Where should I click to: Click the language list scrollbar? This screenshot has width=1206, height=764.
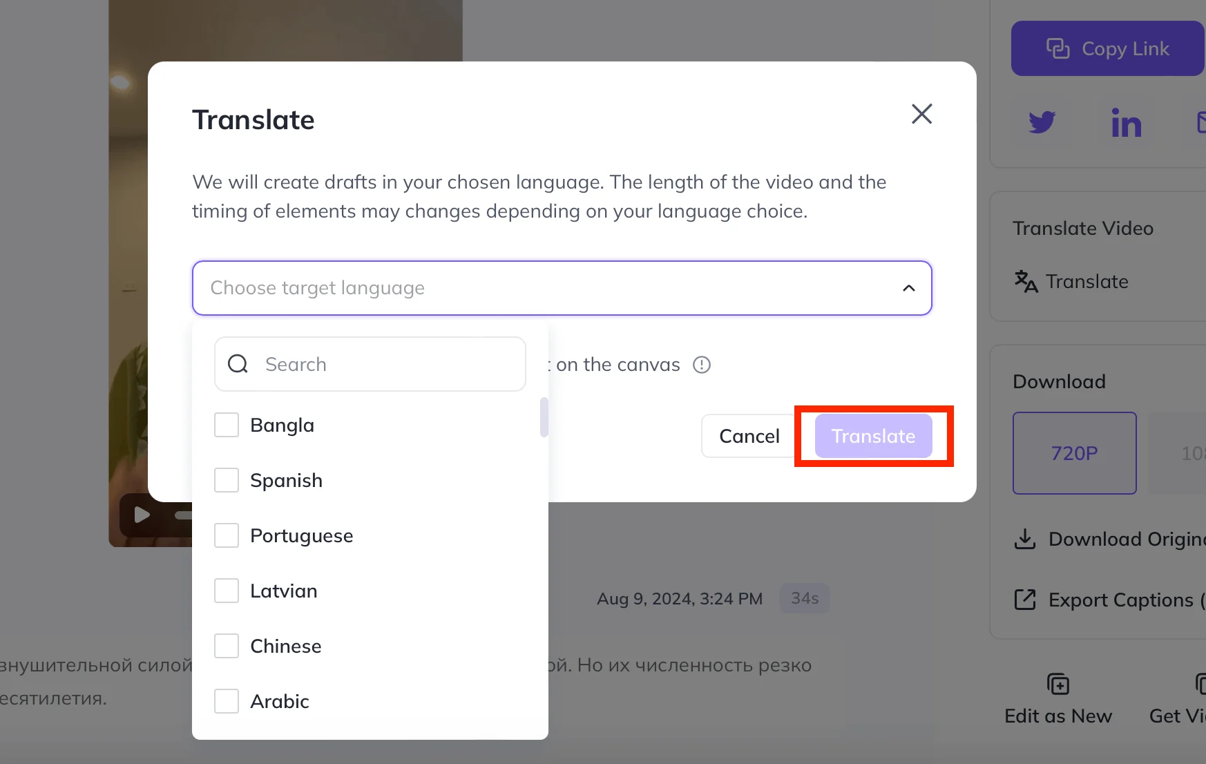tap(544, 417)
